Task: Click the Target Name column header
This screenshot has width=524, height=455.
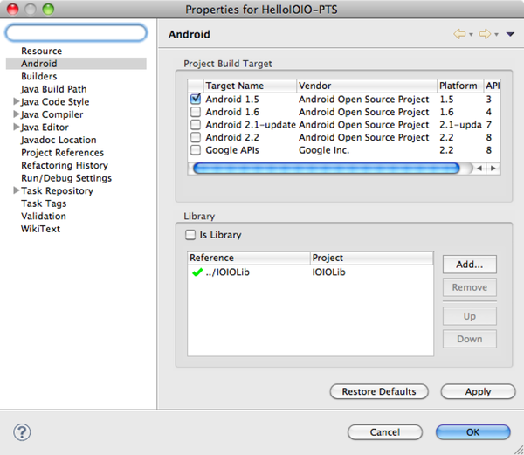Action: 250,86
